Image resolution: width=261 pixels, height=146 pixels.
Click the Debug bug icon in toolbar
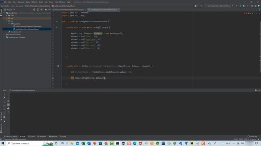(x=240, y=6)
